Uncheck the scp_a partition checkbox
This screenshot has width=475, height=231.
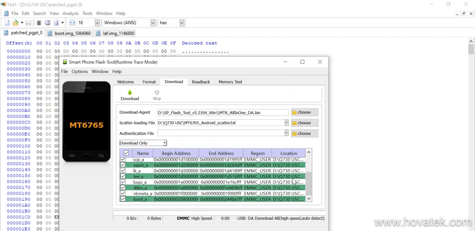click(123, 159)
